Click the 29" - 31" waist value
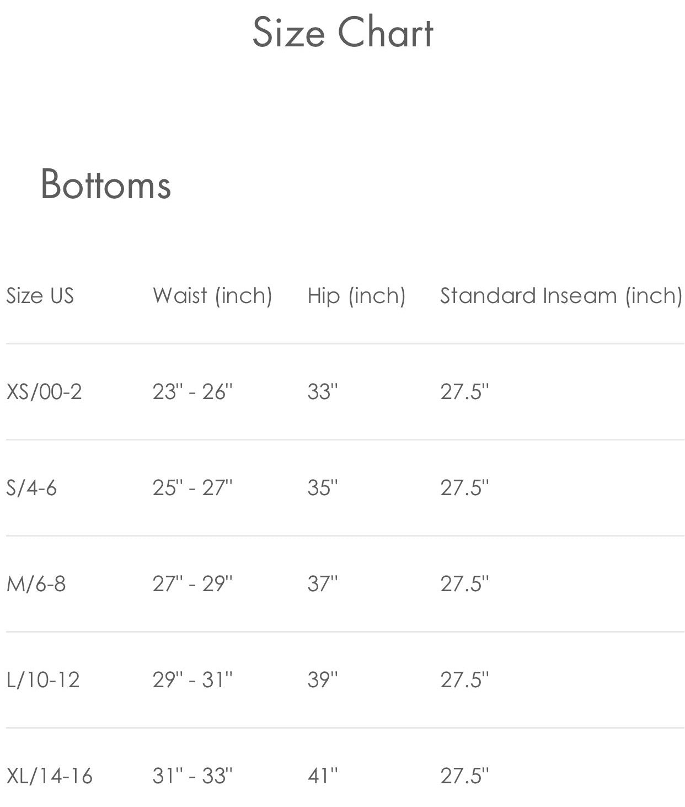Image resolution: width=685 pixels, height=807 pixels. tap(192, 679)
